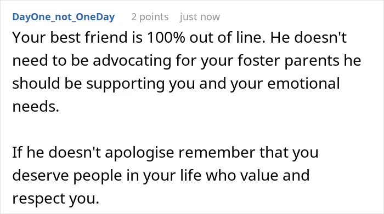Click the words "If he doesn't" opening paragraph two
This screenshot has height=214, width=384.
tap(57, 152)
